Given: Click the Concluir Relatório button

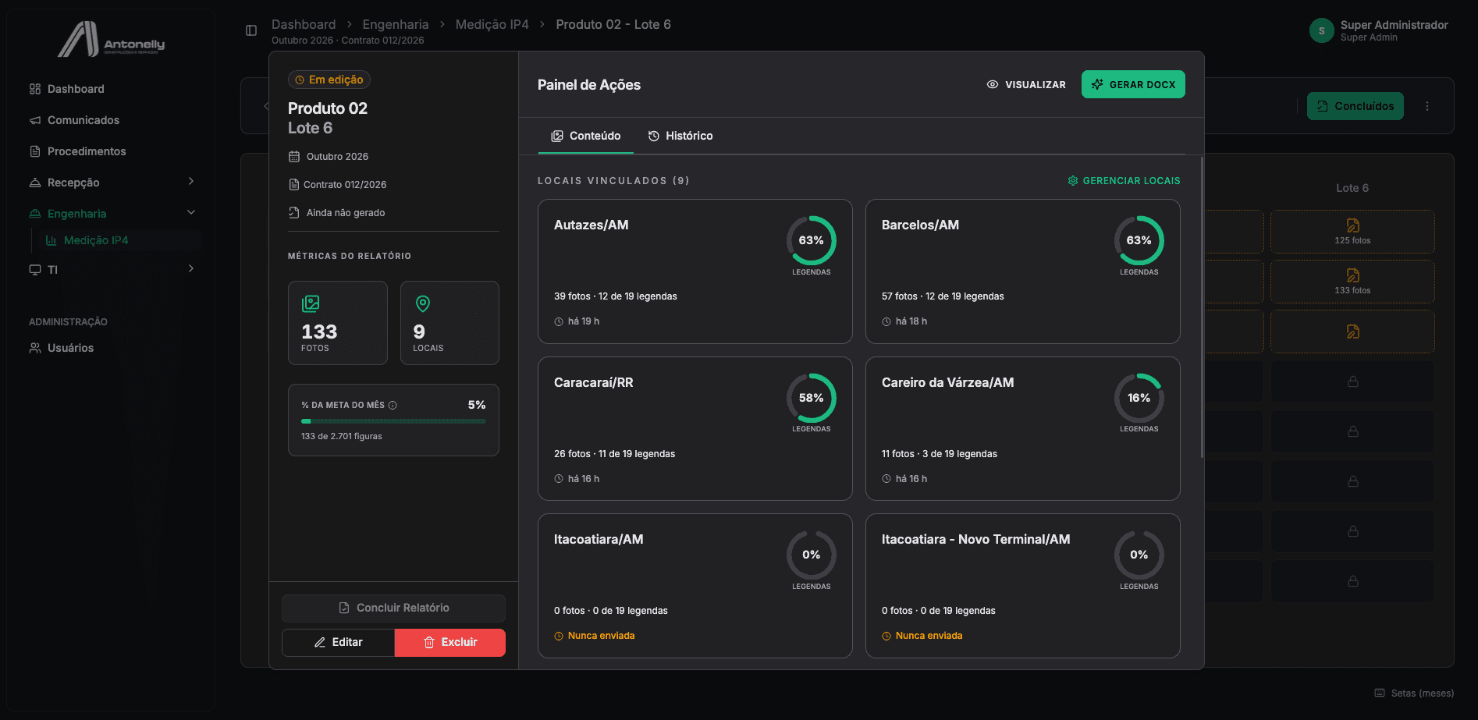Looking at the screenshot, I should [x=393, y=608].
